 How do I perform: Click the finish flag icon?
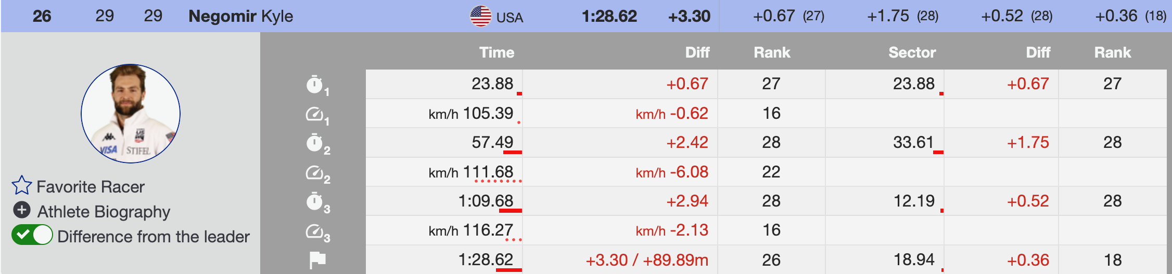(317, 259)
